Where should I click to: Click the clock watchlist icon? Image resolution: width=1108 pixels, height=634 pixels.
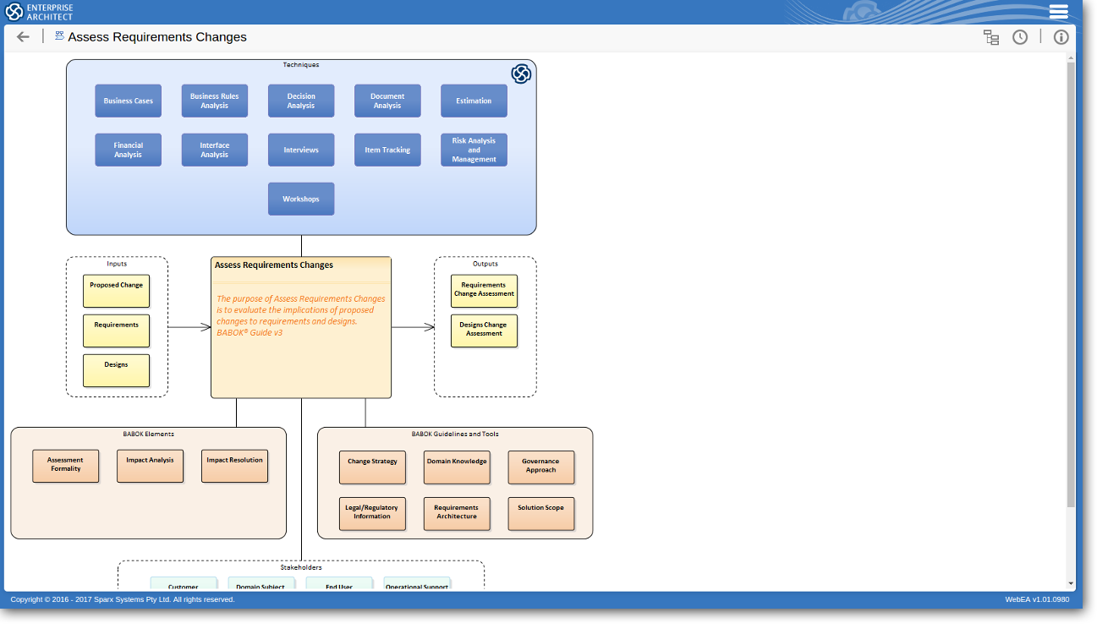pyautogui.click(x=1020, y=37)
